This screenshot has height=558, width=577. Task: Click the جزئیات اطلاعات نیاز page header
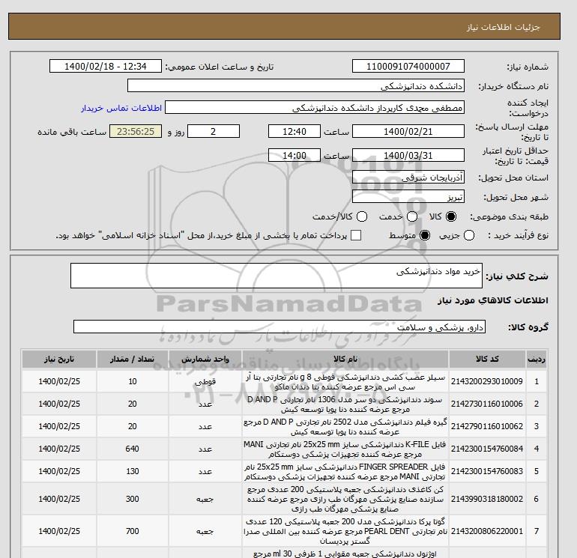click(x=503, y=27)
